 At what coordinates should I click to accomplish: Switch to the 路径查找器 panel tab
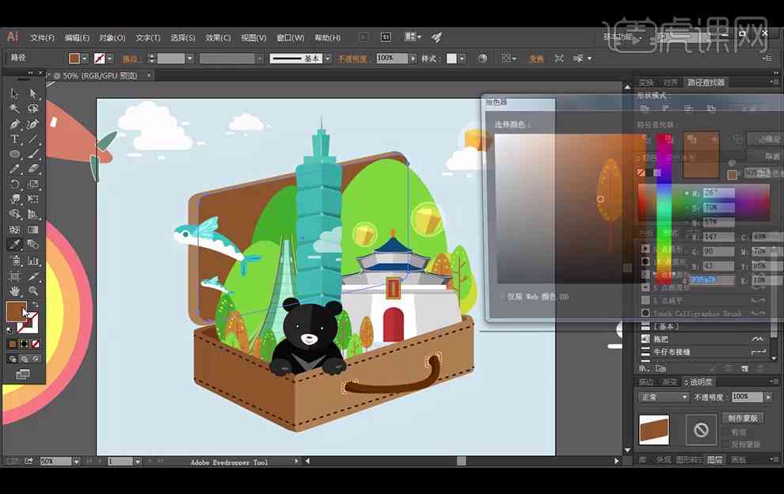[x=706, y=82]
